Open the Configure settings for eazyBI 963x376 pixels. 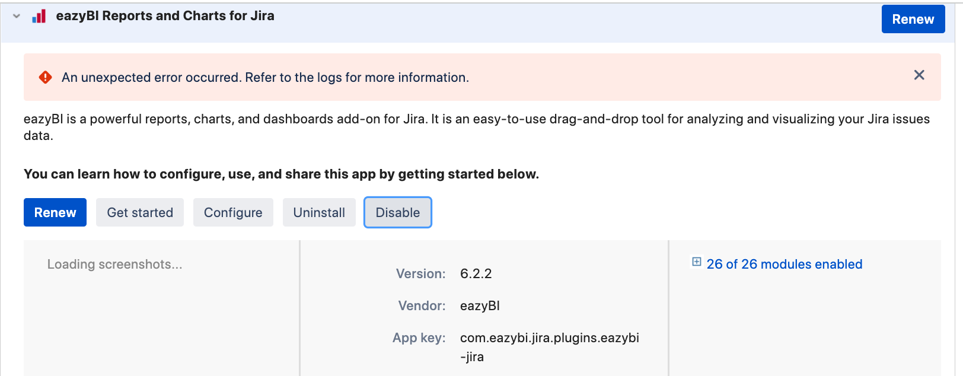point(233,212)
